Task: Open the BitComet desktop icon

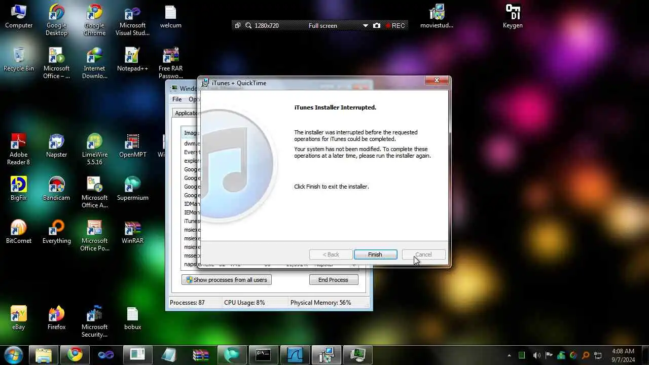Action: click(19, 232)
